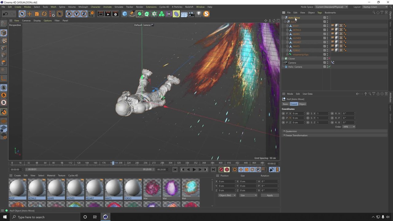Toggle editor visibility dot for BOOT
Viewport: 393px width, 221px height.
coord(328,25)
